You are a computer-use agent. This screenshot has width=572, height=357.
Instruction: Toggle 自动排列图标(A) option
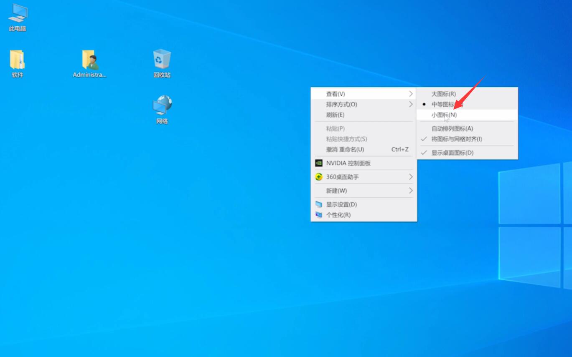[467, 128]
